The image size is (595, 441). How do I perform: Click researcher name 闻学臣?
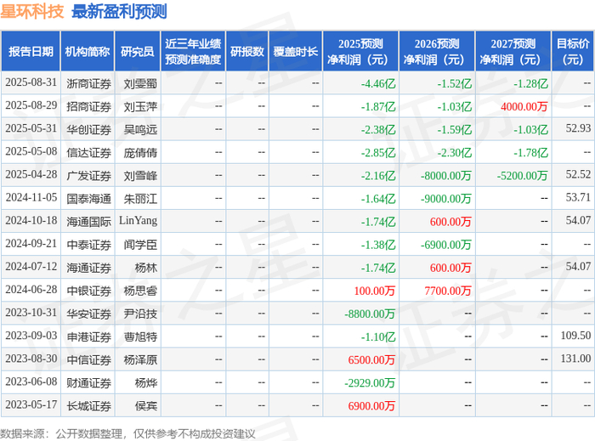click(140, 245)
